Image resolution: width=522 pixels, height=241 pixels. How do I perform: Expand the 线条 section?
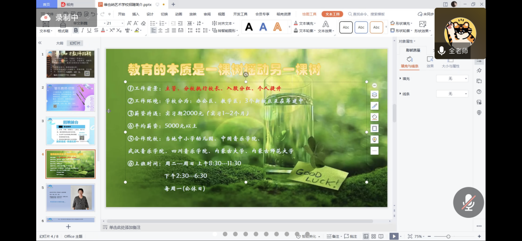point(400,94)
